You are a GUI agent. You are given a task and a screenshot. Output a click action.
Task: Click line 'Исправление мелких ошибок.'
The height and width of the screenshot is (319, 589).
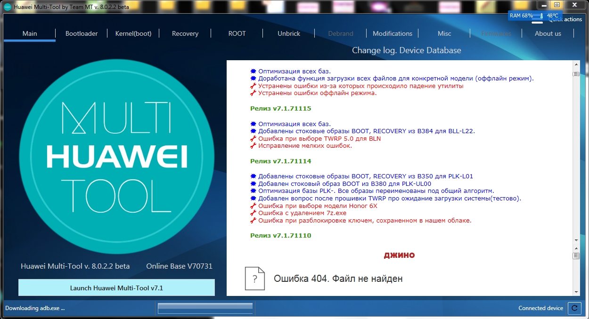click(301, 145)
